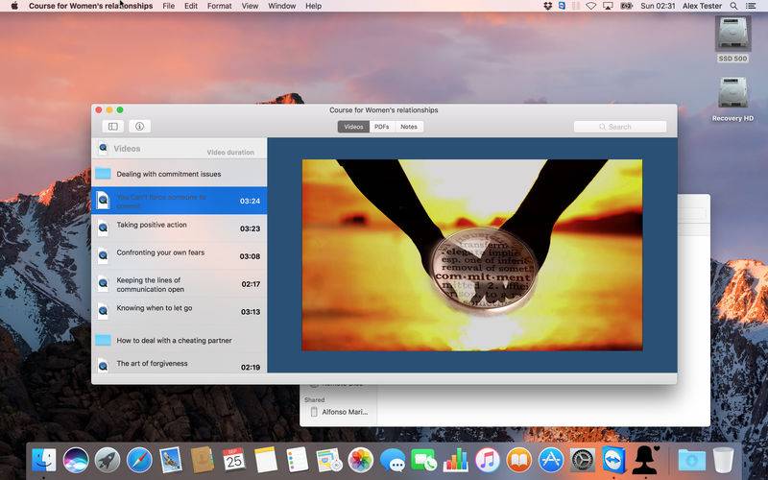Open Finder from the Dock

(x=44, y=461)
